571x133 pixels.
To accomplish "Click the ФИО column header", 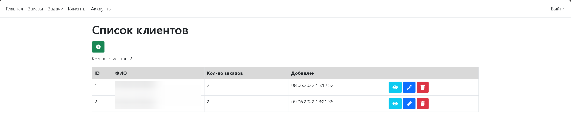I will point(121,73).
